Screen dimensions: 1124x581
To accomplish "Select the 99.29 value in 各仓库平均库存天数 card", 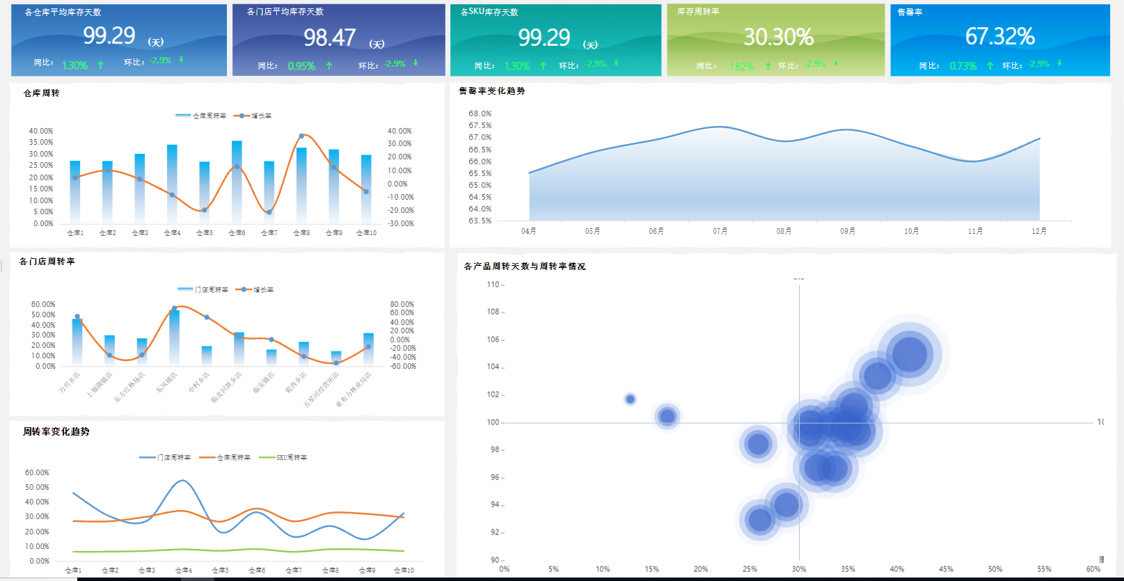I will (109, 35).
